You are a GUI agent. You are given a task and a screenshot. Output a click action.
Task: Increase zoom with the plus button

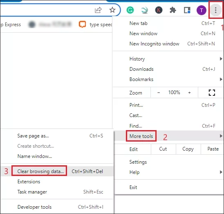point(189,93)
